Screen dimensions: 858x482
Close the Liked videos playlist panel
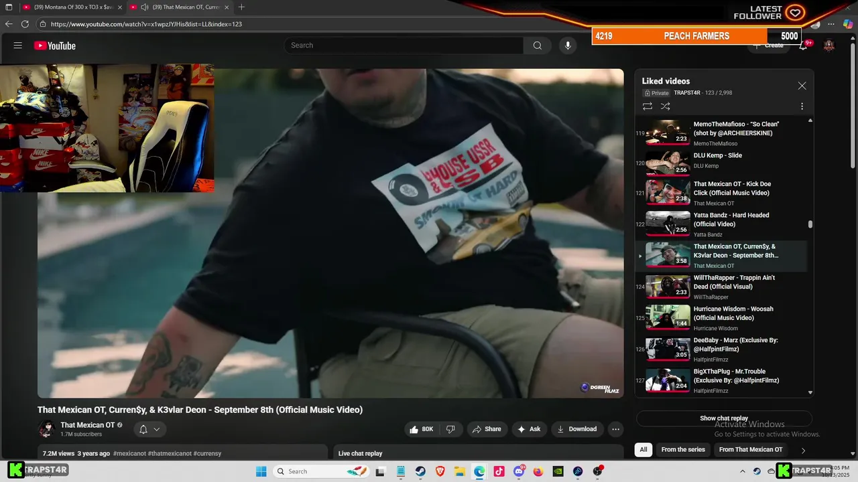802,86
